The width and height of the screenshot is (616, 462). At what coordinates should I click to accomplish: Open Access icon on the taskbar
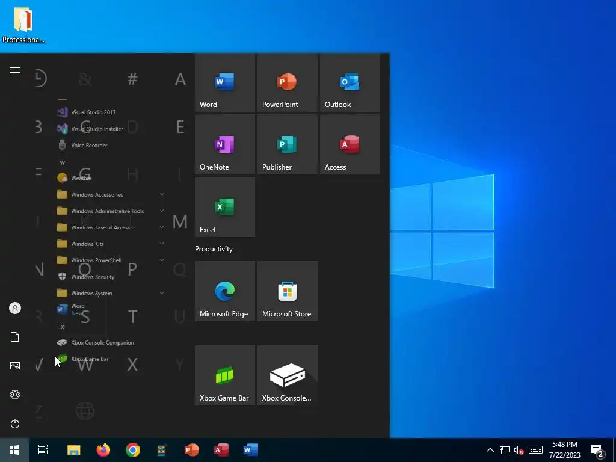coord(221,450)
